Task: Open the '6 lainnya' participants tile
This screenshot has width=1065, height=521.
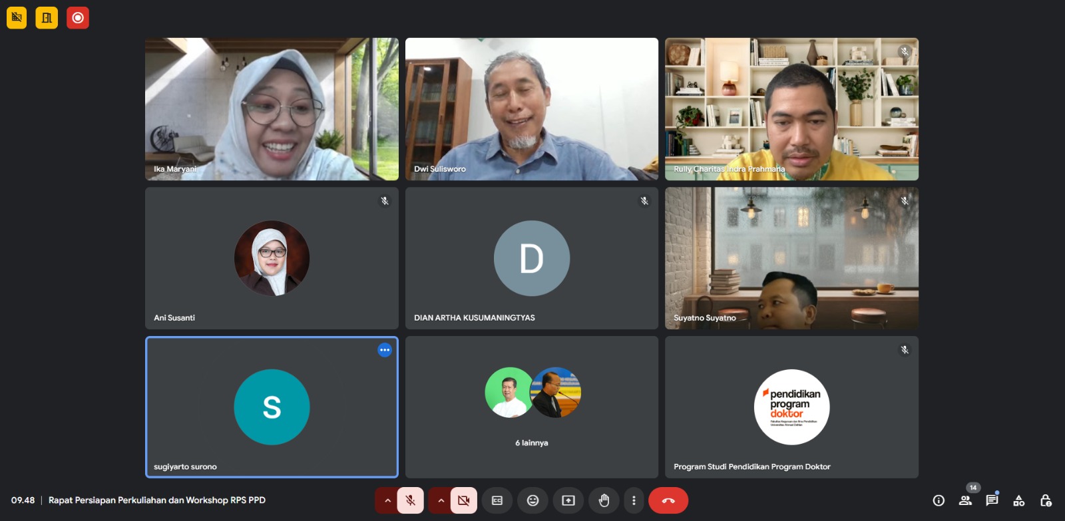Action: tap(532, 407)
